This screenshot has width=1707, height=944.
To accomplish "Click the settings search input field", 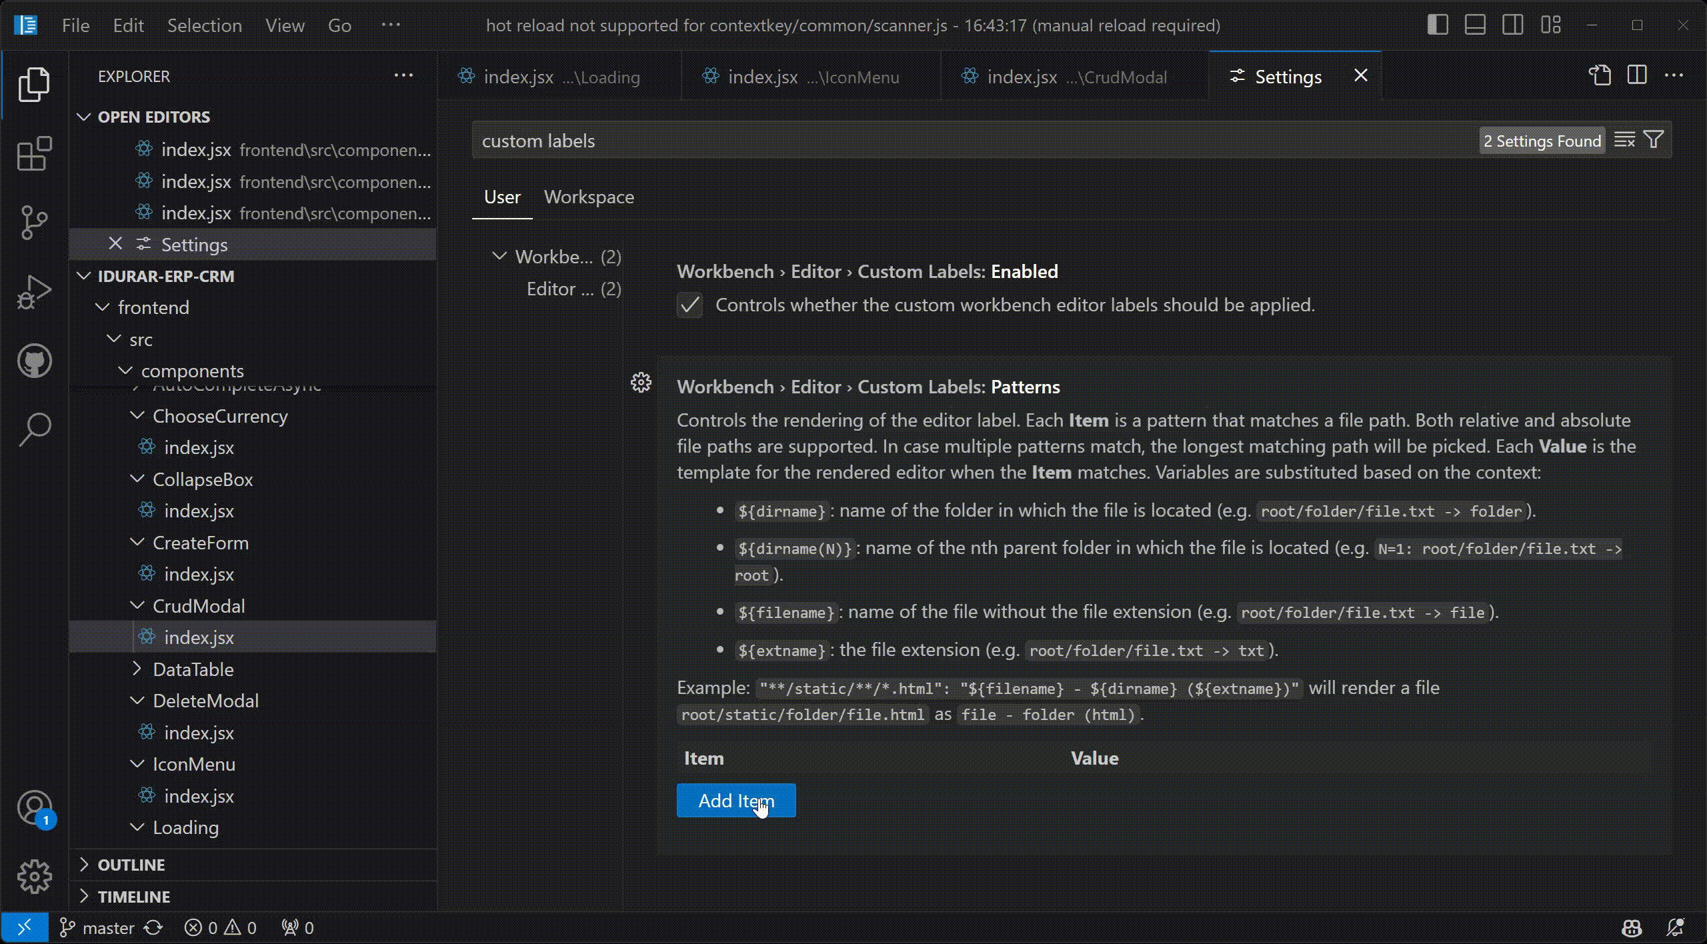I will click(934, 141).
